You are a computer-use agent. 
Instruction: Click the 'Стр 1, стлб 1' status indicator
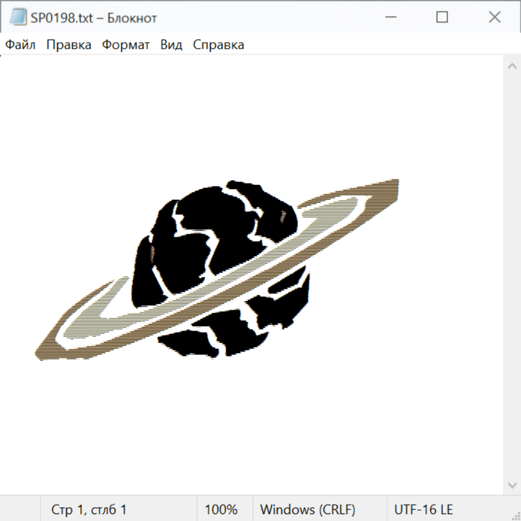89,509
